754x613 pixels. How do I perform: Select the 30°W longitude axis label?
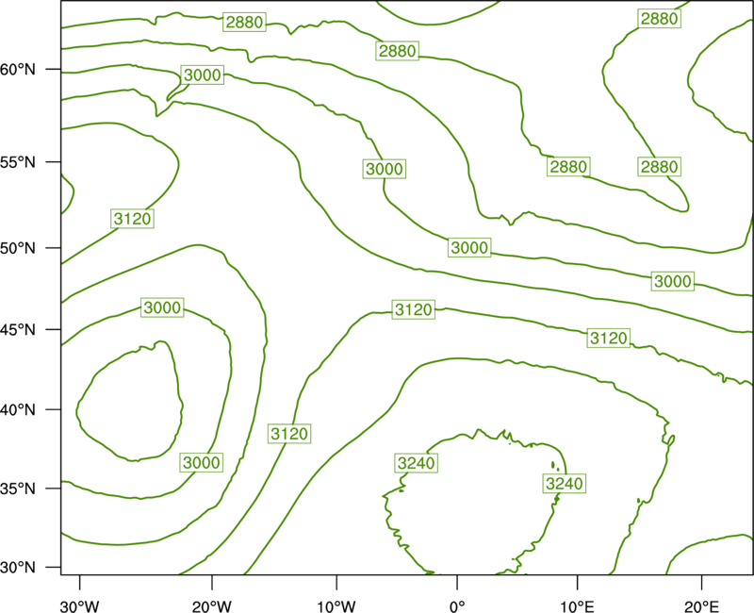coord(80,606)
